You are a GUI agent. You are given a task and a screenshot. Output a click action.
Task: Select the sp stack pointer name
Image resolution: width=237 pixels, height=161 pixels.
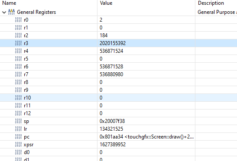point(26,122)
